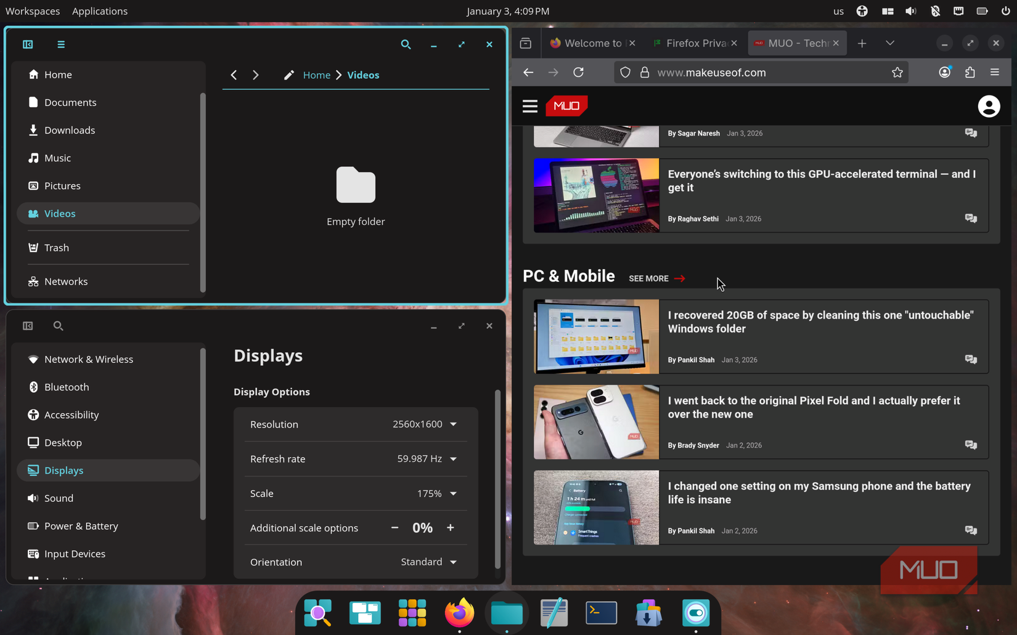Switch to the 'Welcome to' browser tab

[x=589, y=43]
